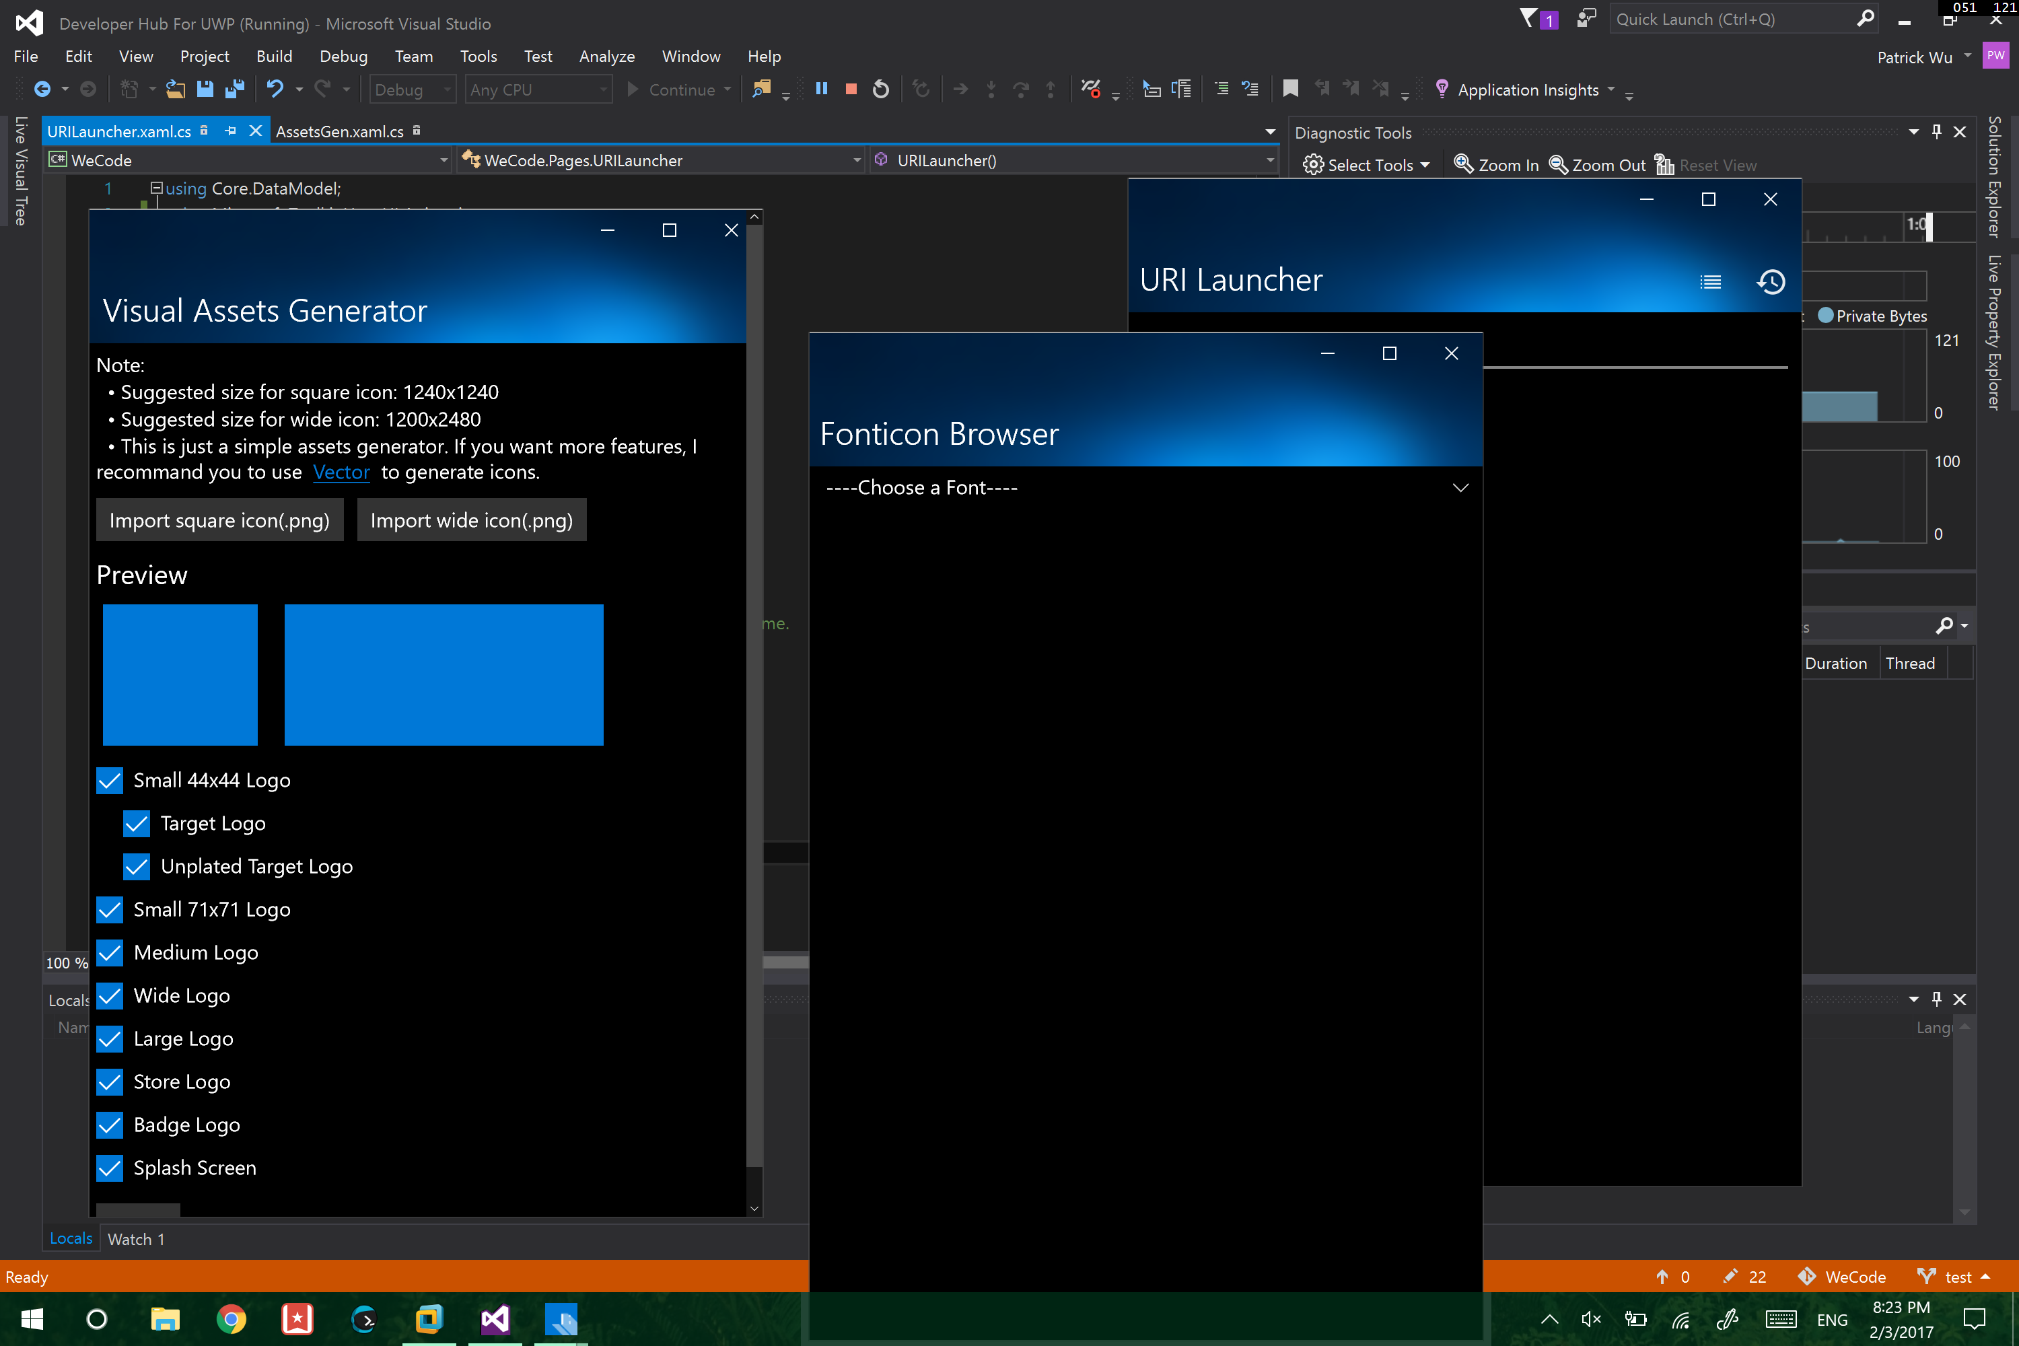The image size is (2019, 1346).
Task: Click Zoom Out in Diagnostic Tools
Action: (1598, 165)
